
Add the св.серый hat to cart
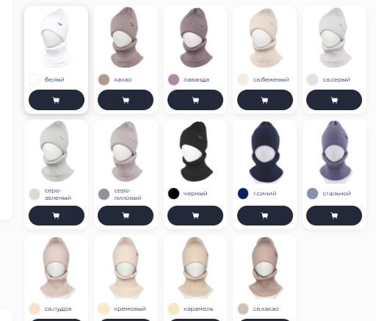[x=334, y=100]
